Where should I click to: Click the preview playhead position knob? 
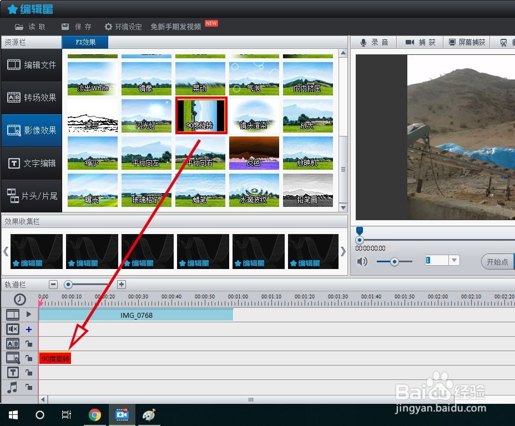tap(360, 240)
